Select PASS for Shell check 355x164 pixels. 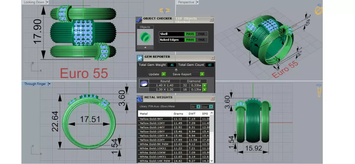(x=190, y=34)
